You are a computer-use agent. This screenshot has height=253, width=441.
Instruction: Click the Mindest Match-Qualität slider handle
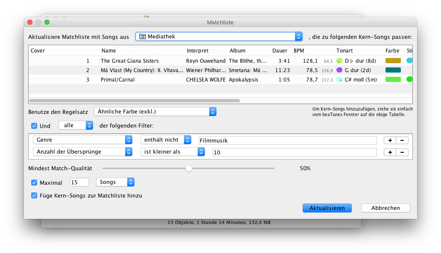pyautogui.click(x=189, y=169)
